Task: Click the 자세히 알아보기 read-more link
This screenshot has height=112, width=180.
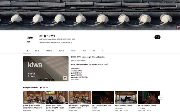Action: point(75,79)
